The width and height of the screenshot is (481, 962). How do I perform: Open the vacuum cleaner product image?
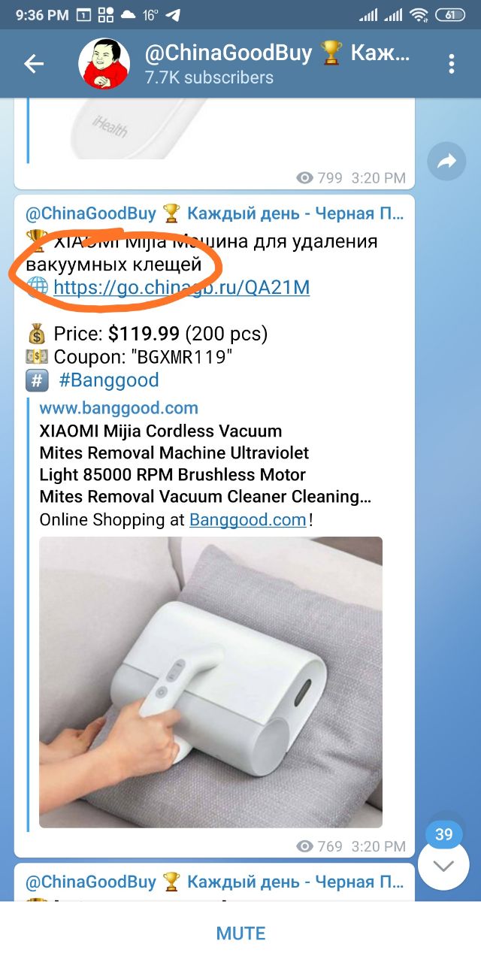click(x=210, y=682)
